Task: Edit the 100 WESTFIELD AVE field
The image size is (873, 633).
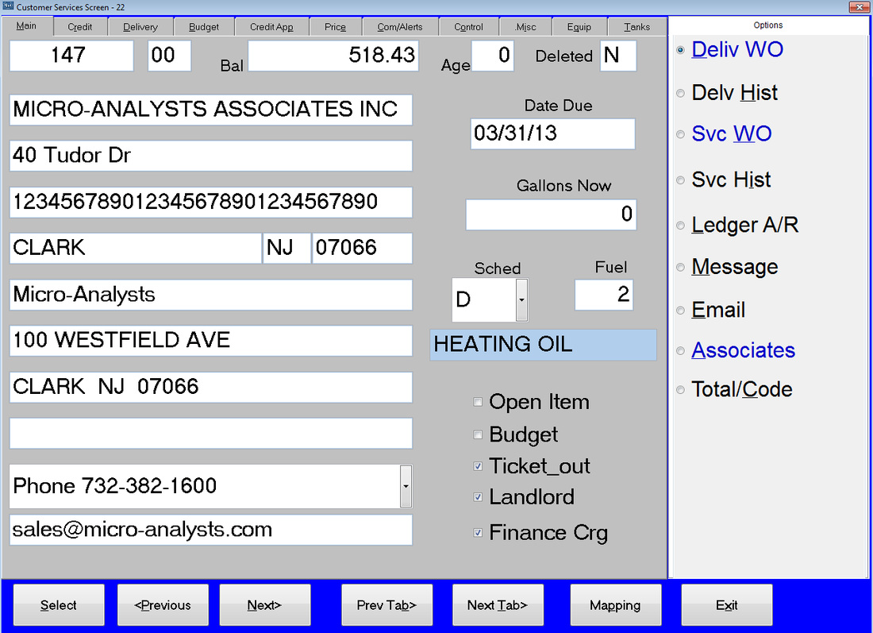Action: click(210, 341)
